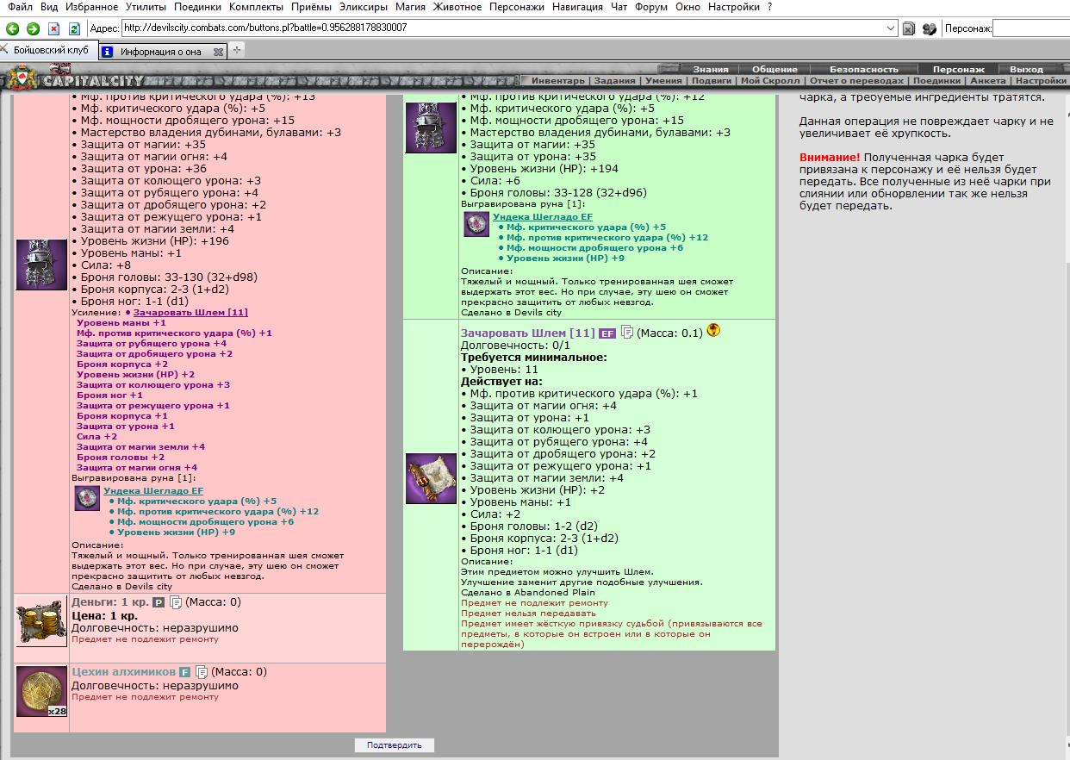Click the F badge next to Цехин алхимиков
The image size is (1070, 760).
[185, 672]
